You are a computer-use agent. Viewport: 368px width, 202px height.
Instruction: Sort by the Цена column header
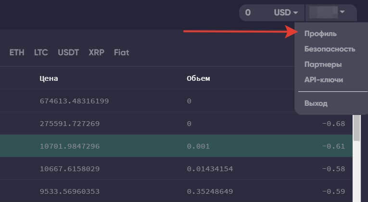pos(49,78)
